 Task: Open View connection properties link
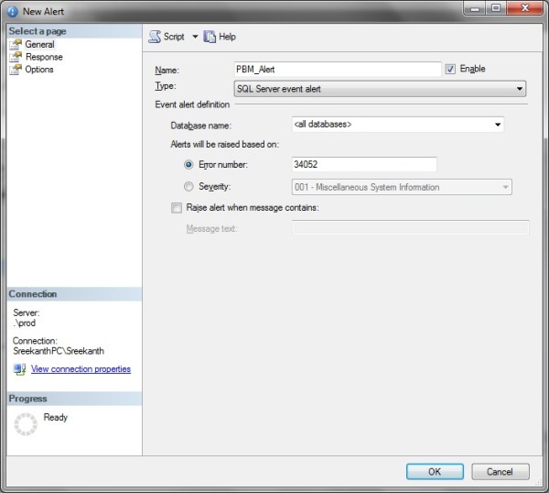81,369
